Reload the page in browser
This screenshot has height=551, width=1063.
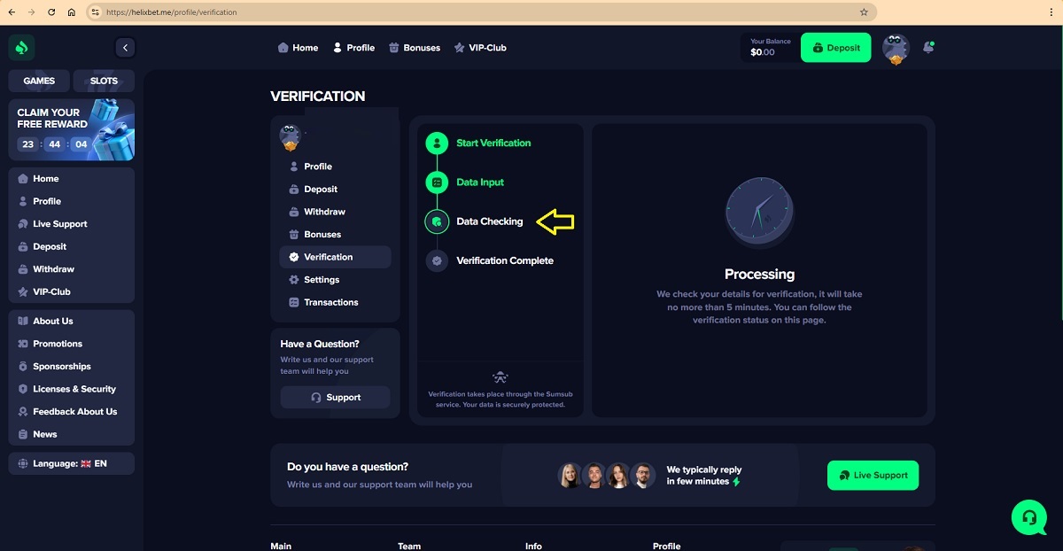pos(51,12)
